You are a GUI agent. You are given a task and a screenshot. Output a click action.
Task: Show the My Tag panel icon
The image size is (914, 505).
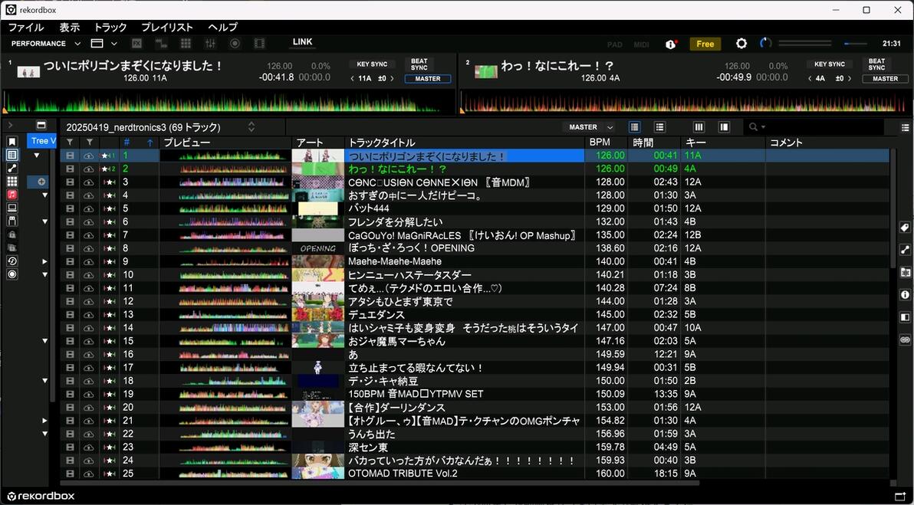[905, 228]
